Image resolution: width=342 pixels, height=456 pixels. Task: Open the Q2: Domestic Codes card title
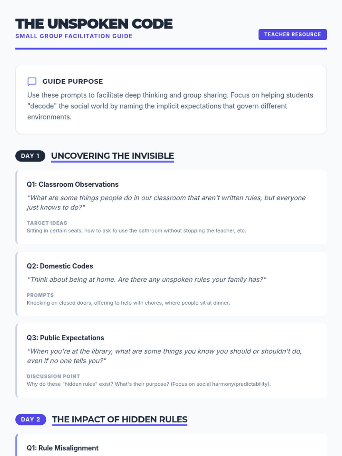tap(60, 266)
